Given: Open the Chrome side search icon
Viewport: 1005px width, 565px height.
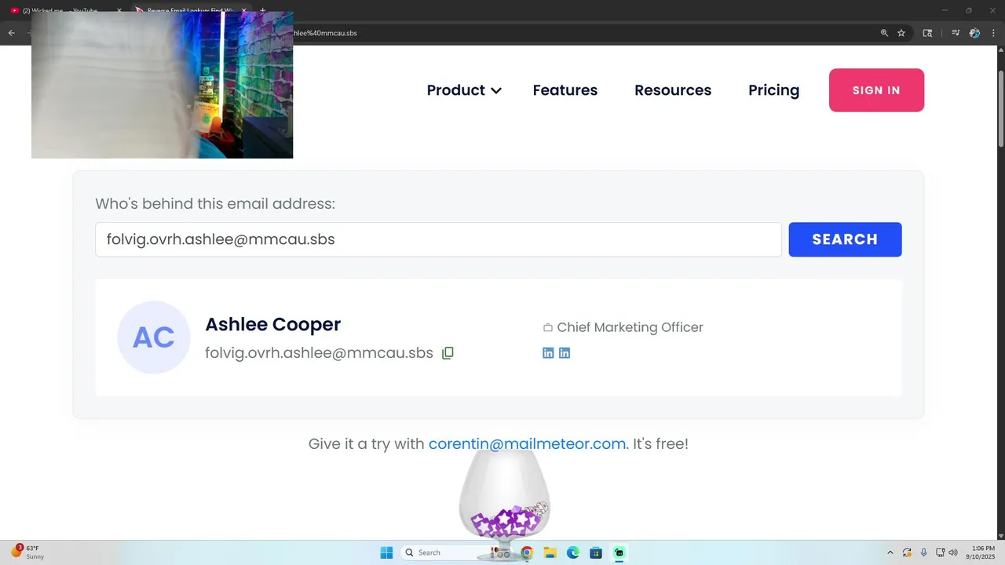Looking at the screenshot, I should [927, 33].
